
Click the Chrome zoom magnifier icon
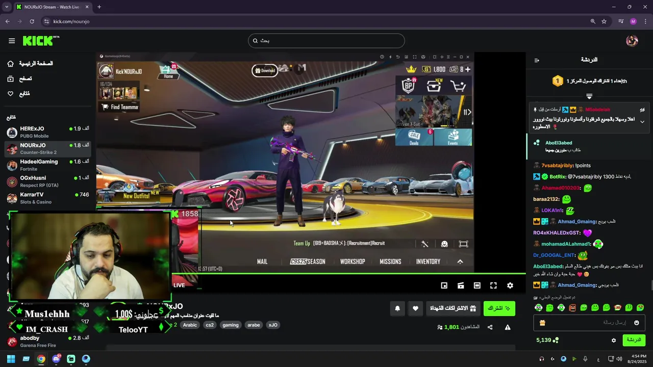pos(593,21)
